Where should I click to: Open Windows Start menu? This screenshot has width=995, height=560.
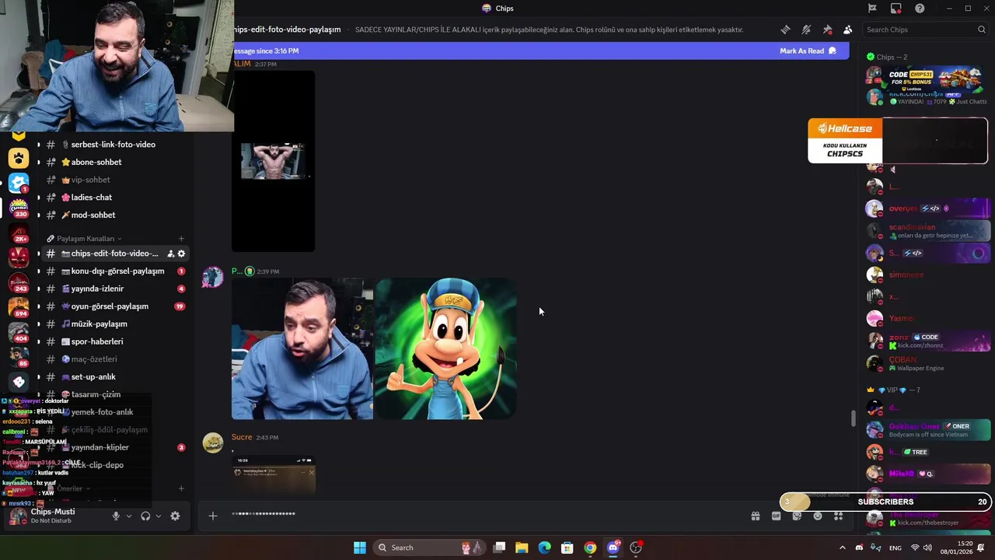coord(360,548)
